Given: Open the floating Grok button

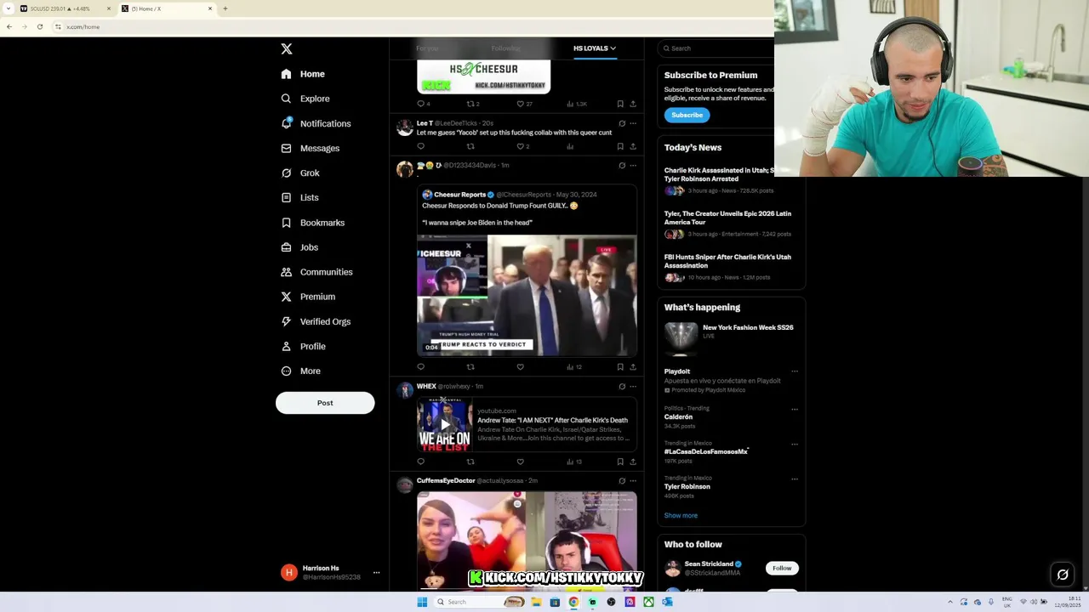Looking at the screenshot, I should (x=1063, y=575).
